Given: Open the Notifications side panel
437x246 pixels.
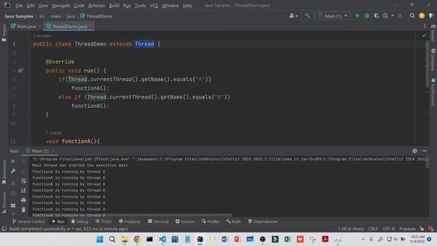Looking at the screenshot, I should tap(433, 92).
